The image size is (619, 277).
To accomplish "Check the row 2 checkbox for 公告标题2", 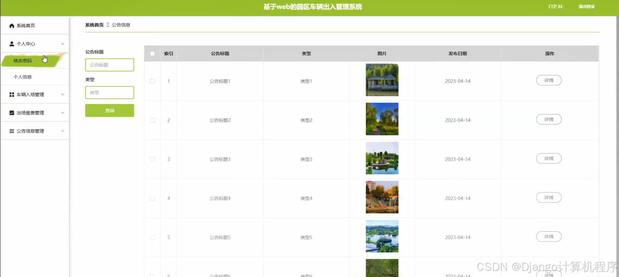I will (152, 120).
